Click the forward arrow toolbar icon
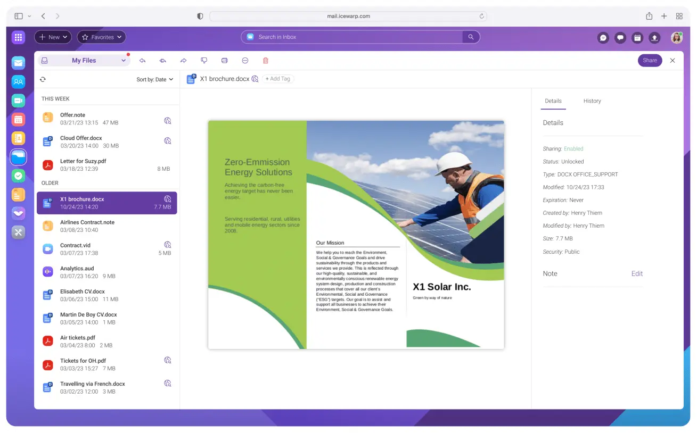 point(183,61)
